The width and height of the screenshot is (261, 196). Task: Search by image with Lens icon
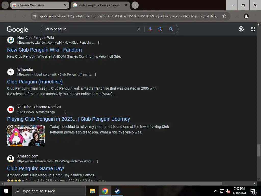(160, 29)
